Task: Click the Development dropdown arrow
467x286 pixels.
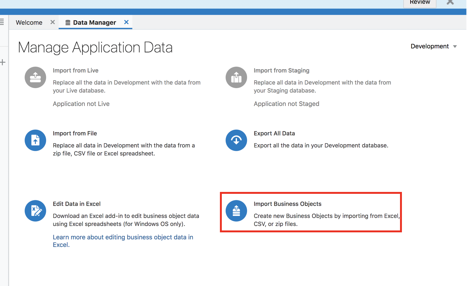Action: click(x=455, y=47)
